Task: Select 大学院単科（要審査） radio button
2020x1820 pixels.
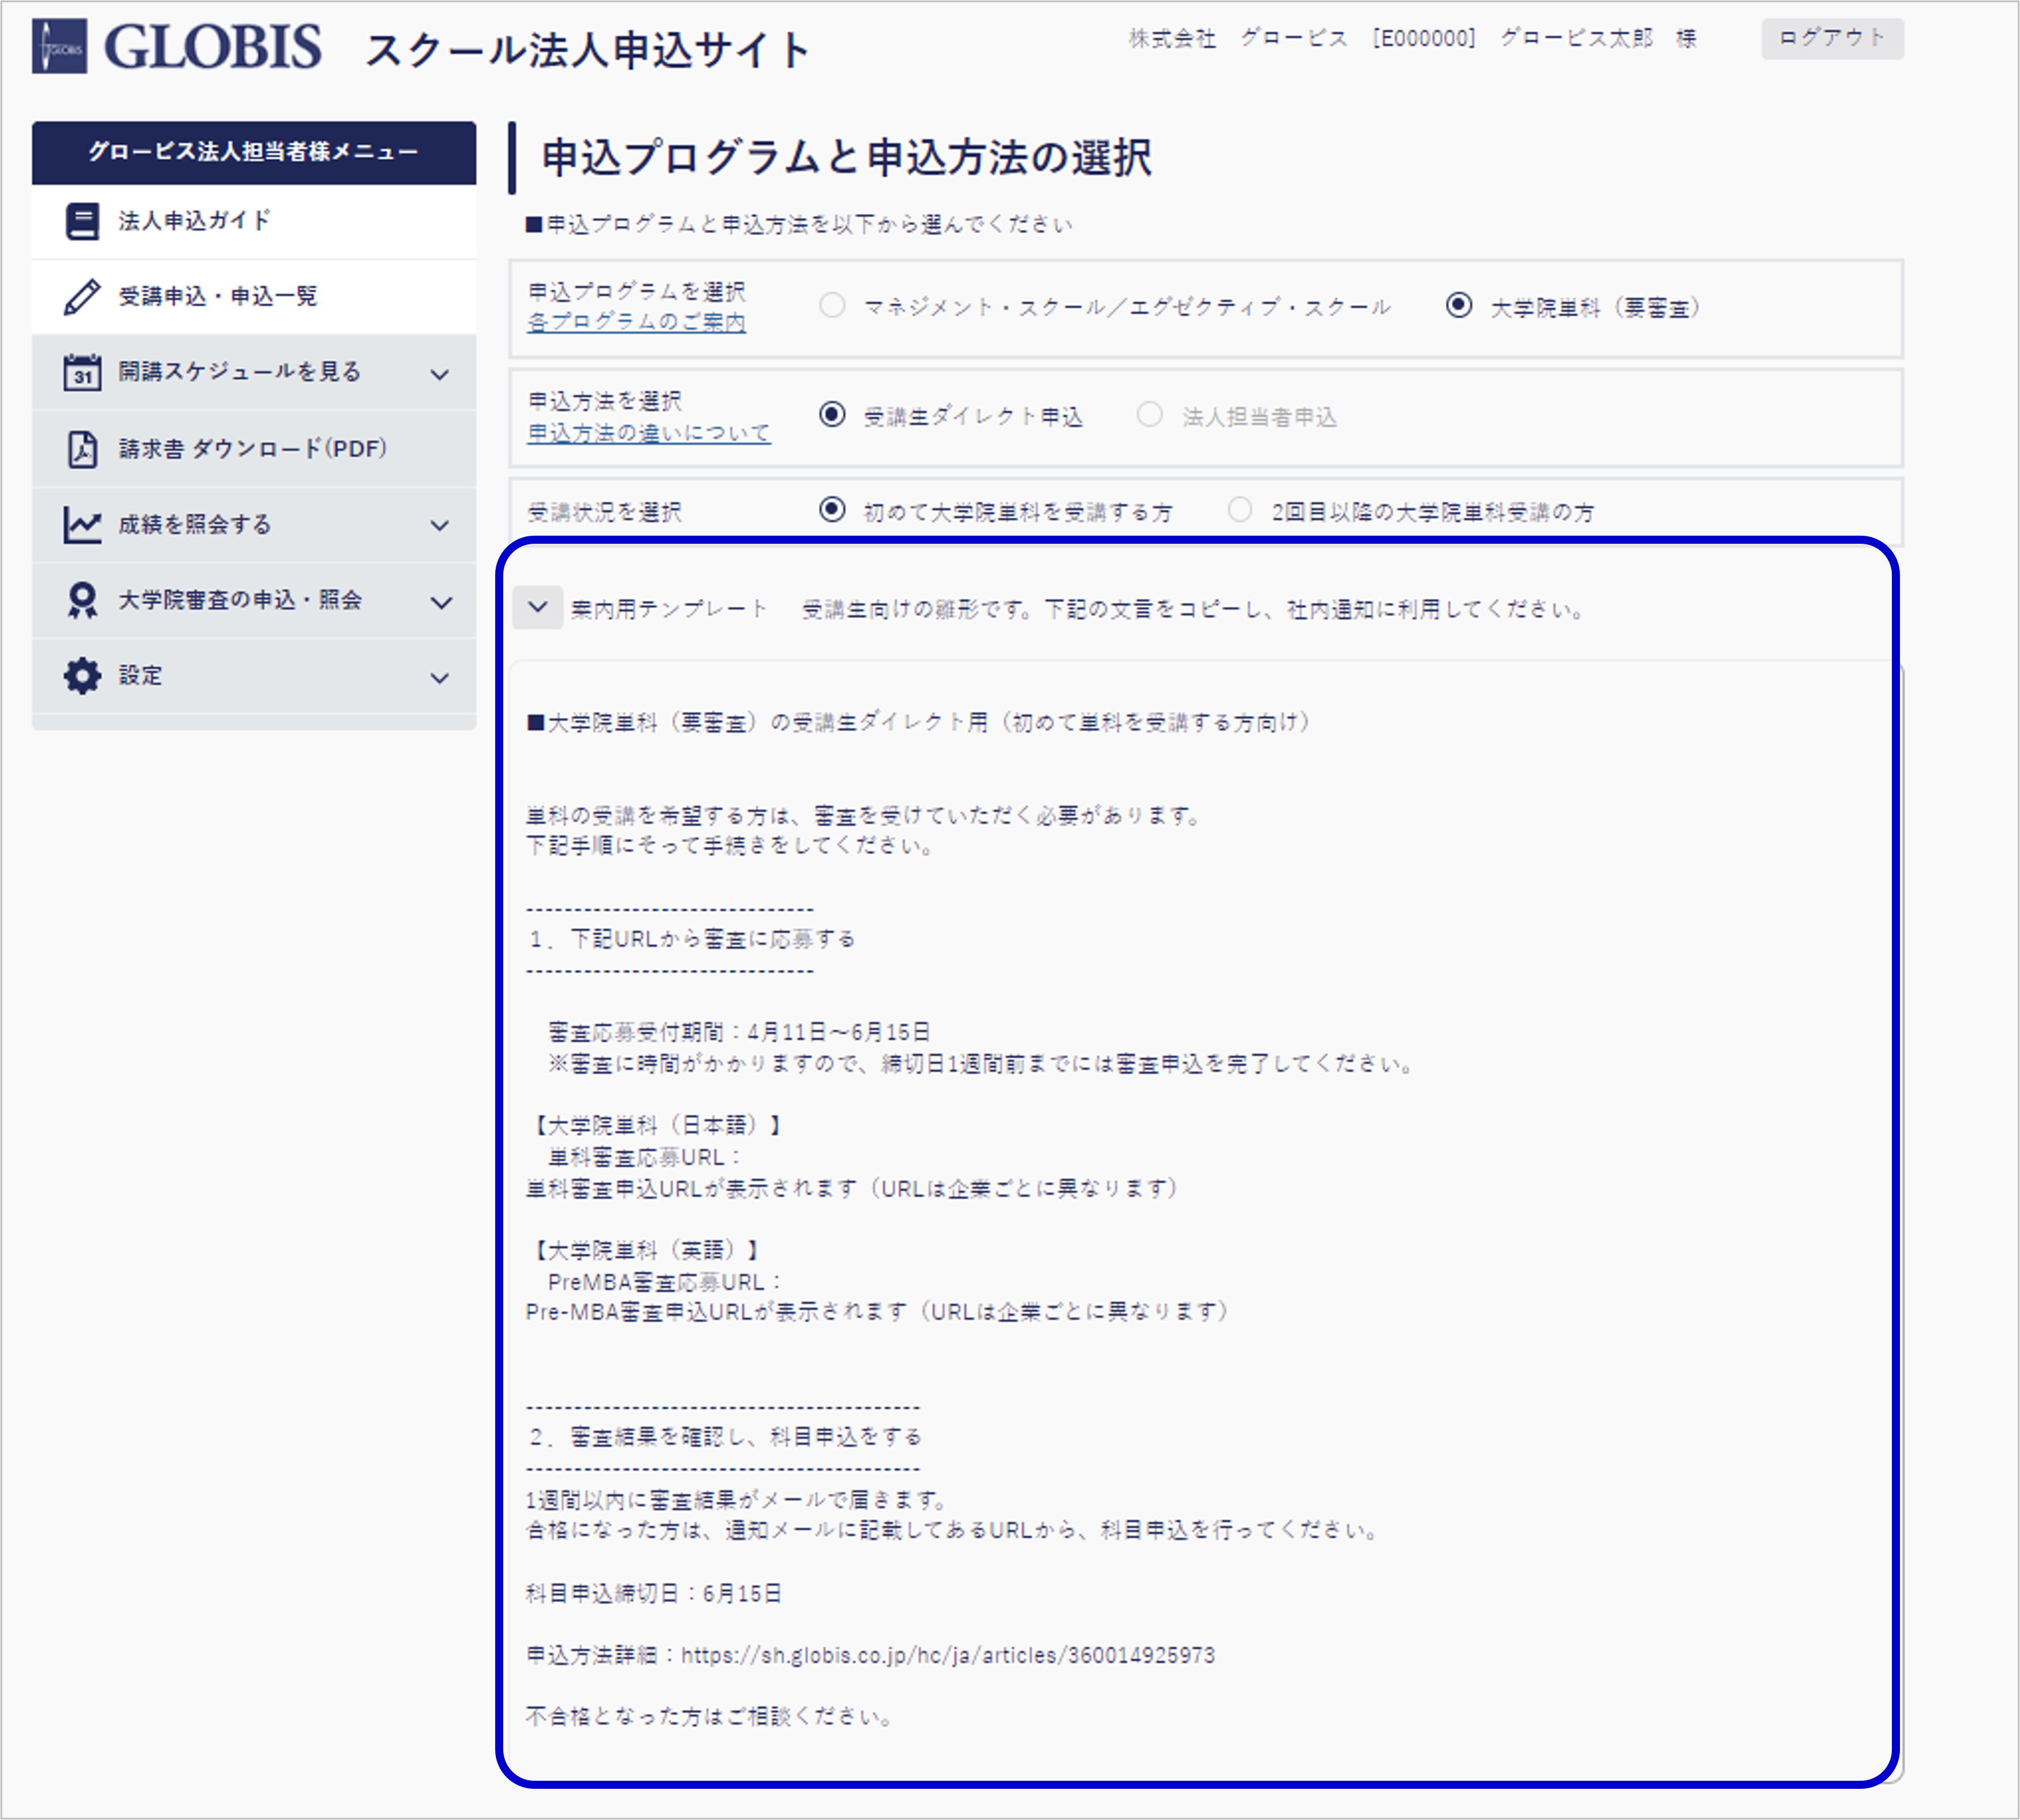Action: point(1459,306)
